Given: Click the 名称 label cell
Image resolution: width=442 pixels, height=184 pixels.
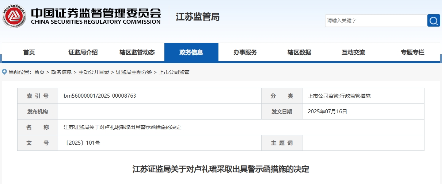Looking at the screenshot, I should (x=38, y=127).
